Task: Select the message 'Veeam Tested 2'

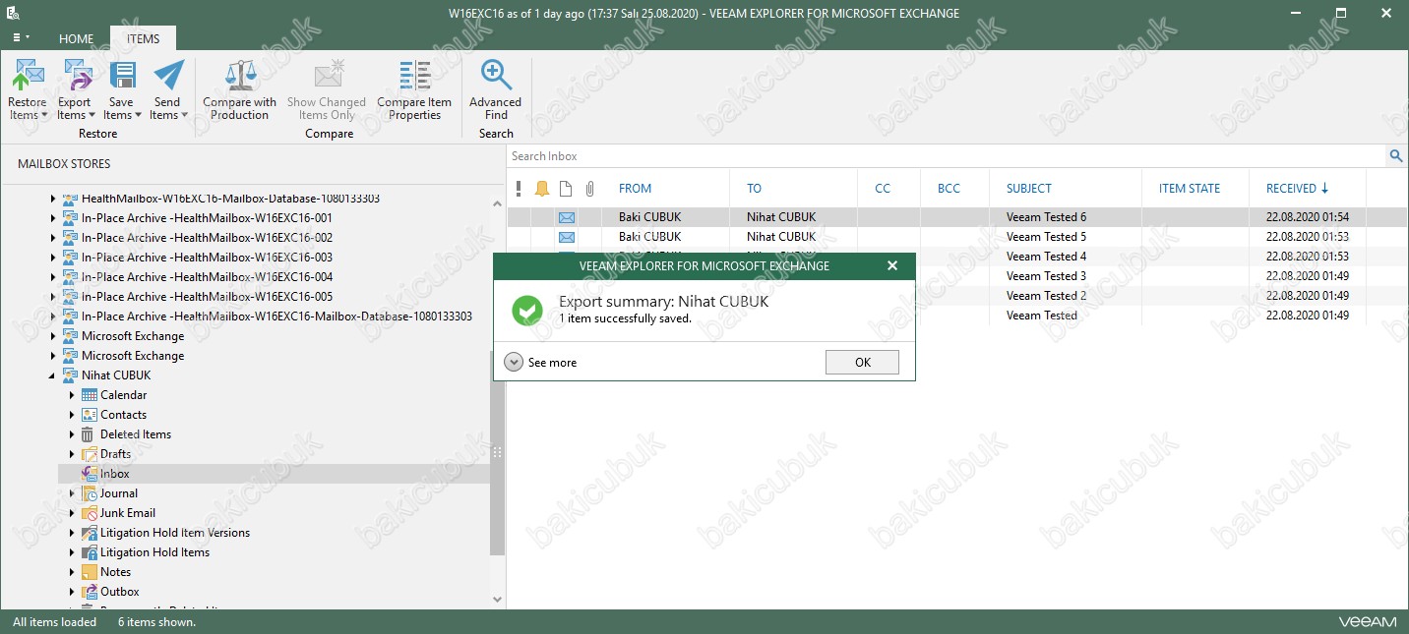Action: point(1046,296)
